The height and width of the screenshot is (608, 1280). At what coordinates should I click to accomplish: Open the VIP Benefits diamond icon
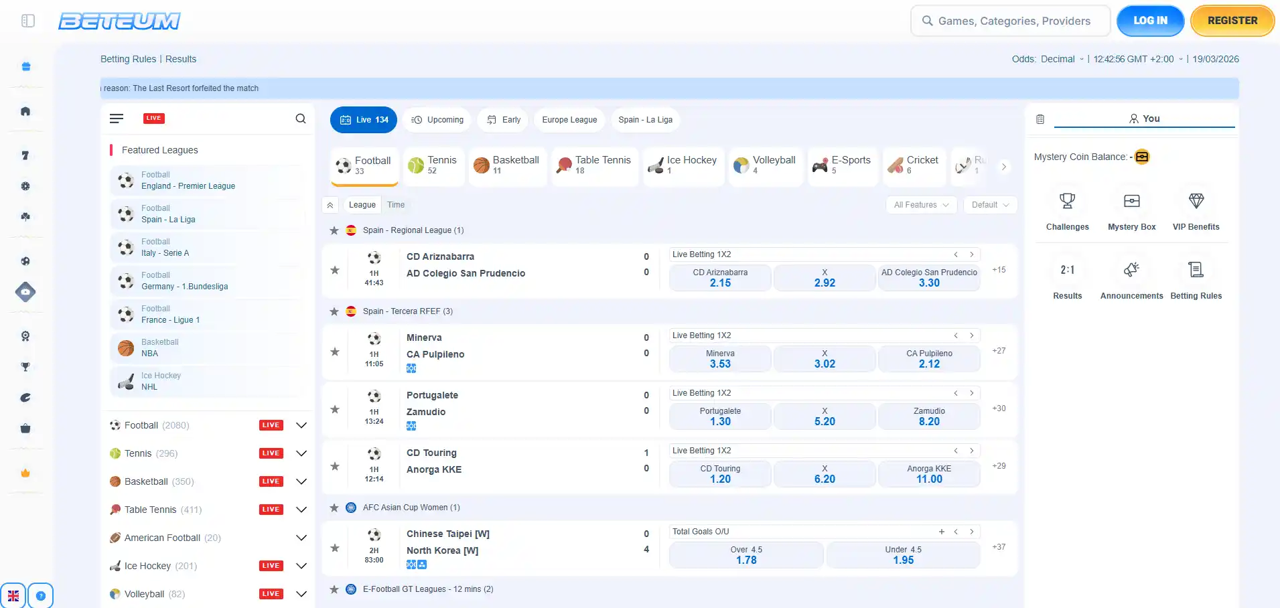tap(1196, 201)
